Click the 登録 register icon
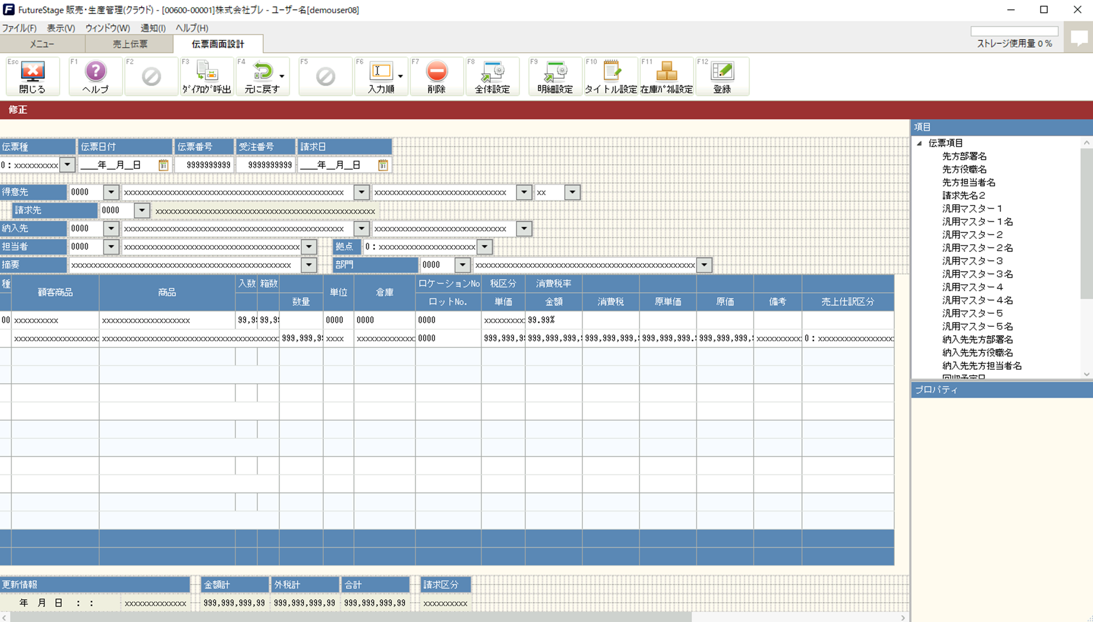The image size is (1093, 622). tap(722, 76)
